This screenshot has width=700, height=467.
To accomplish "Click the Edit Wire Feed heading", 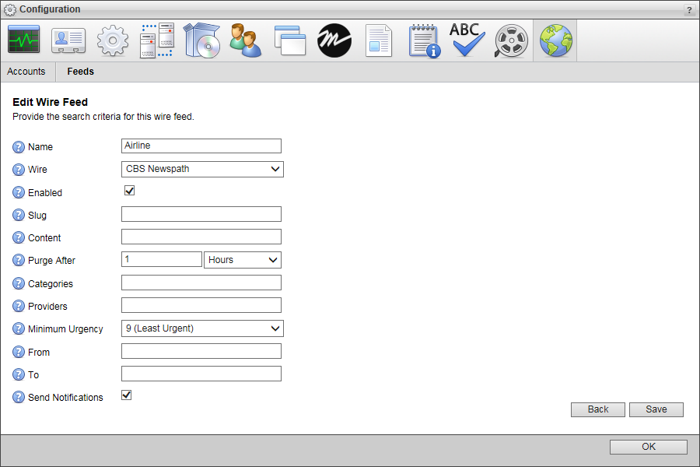I will click(x=50, y=102).
